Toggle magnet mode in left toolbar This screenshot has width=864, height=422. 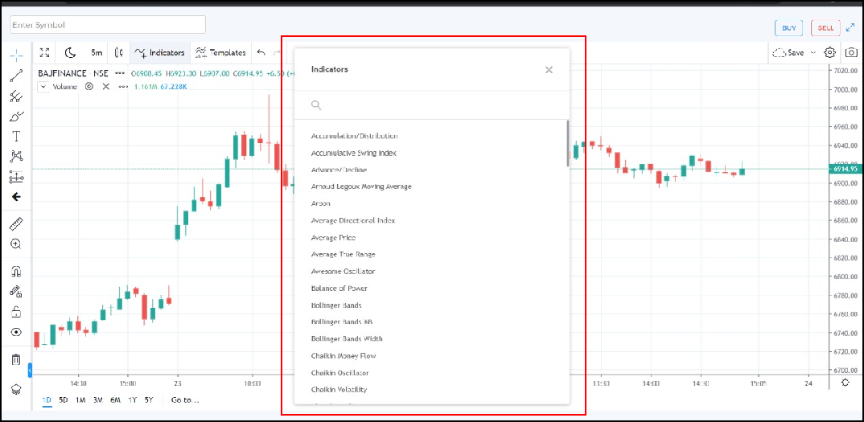pos(16,271)
